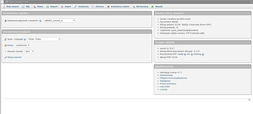Open the pmahomme theme dropdown
Viewport: 253px width, 114px height.
tap(22, 45)
